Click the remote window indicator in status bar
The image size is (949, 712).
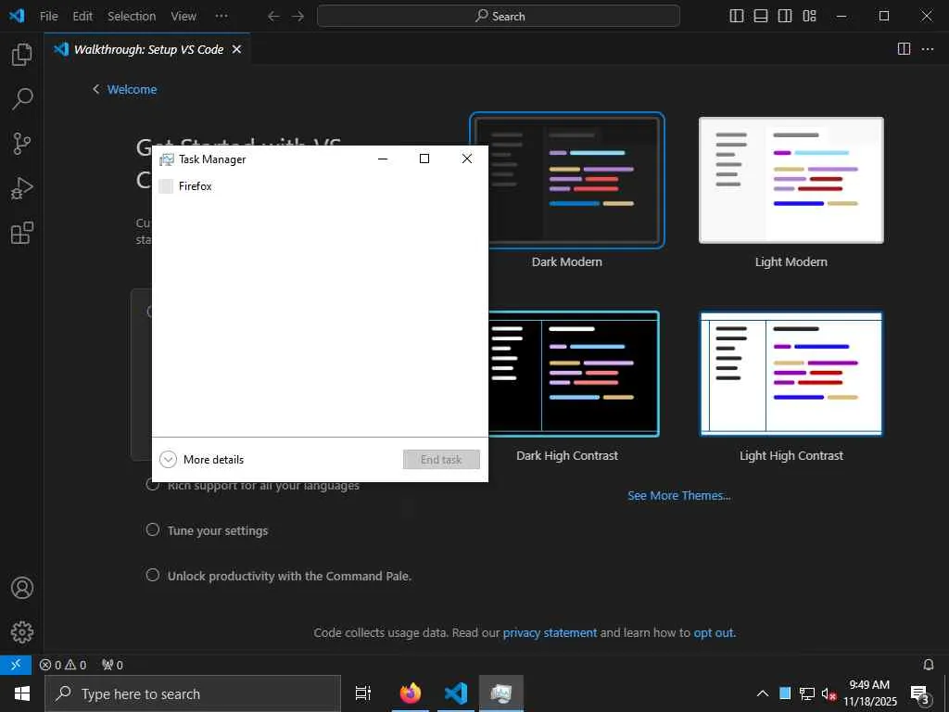pyautogui.click(x=16, y=665)
